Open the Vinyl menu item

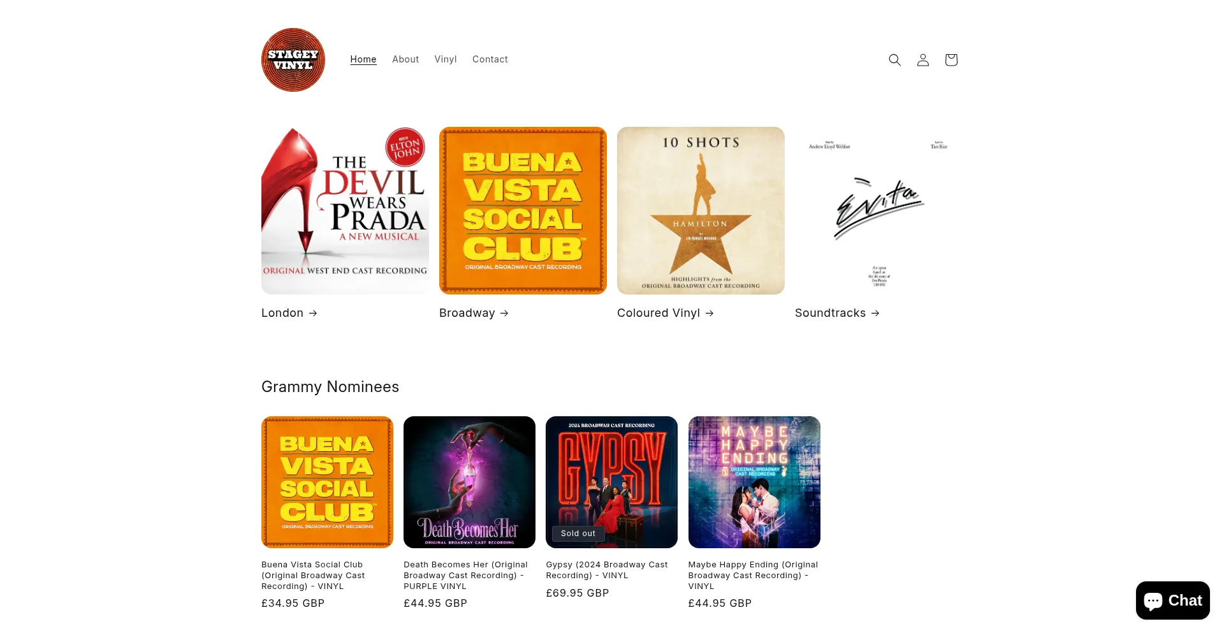tap(446, 59)
